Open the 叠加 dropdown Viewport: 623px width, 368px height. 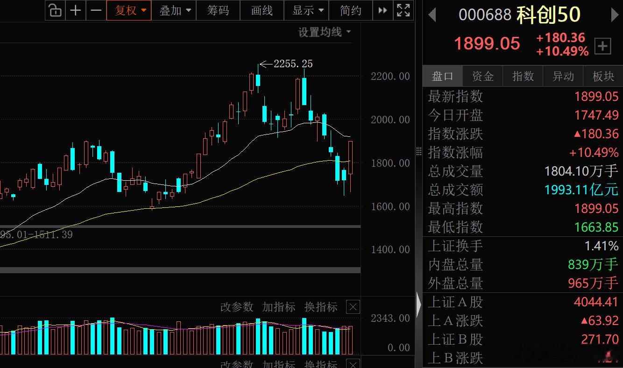point(174,10)
